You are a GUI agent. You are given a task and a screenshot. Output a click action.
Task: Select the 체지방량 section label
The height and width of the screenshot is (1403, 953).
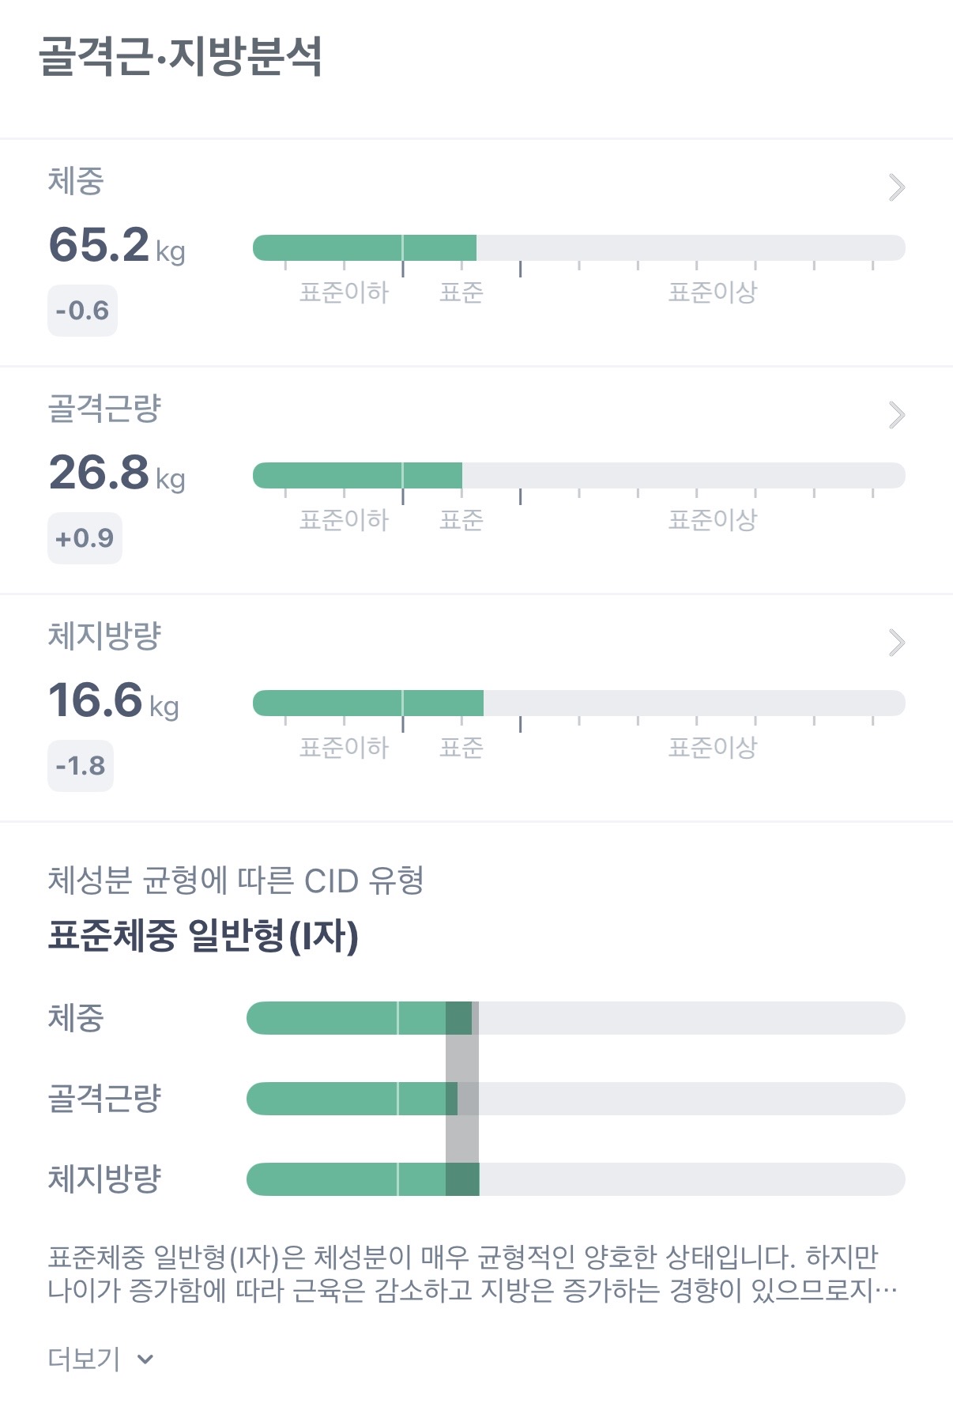click(104, 635)
